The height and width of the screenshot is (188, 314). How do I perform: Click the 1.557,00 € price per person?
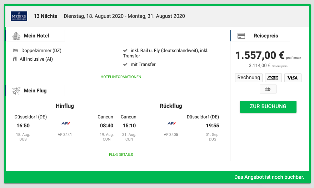[x=260, y=55]
